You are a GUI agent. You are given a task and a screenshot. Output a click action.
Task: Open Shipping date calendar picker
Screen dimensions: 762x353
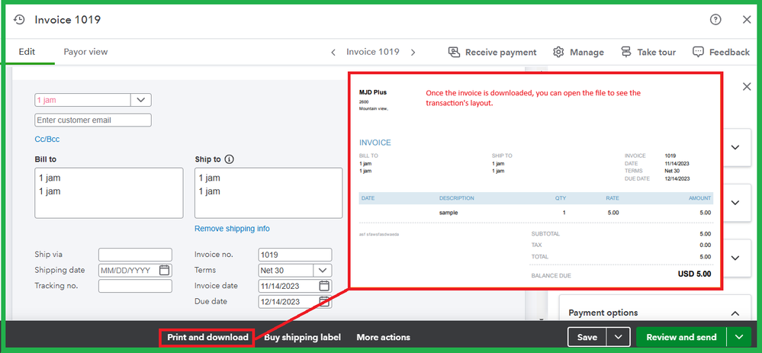point(164,271)
